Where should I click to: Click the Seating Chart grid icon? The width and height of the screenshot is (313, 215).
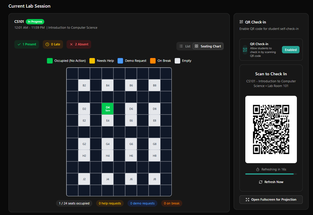coord(196,46)
